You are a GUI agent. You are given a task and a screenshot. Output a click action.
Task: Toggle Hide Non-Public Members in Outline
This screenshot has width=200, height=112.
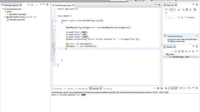click(189, 51)
